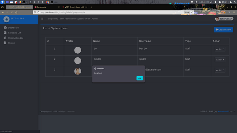This screenshot has width=237, height=133.
Task: Go to the browser home page
Action: (16, 12)
